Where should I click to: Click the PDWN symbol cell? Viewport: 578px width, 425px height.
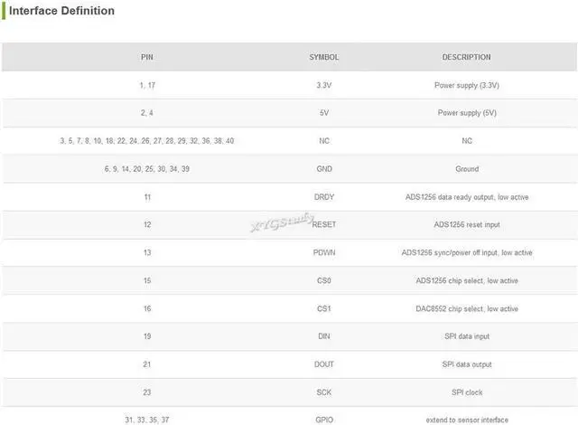coord(324,252)
